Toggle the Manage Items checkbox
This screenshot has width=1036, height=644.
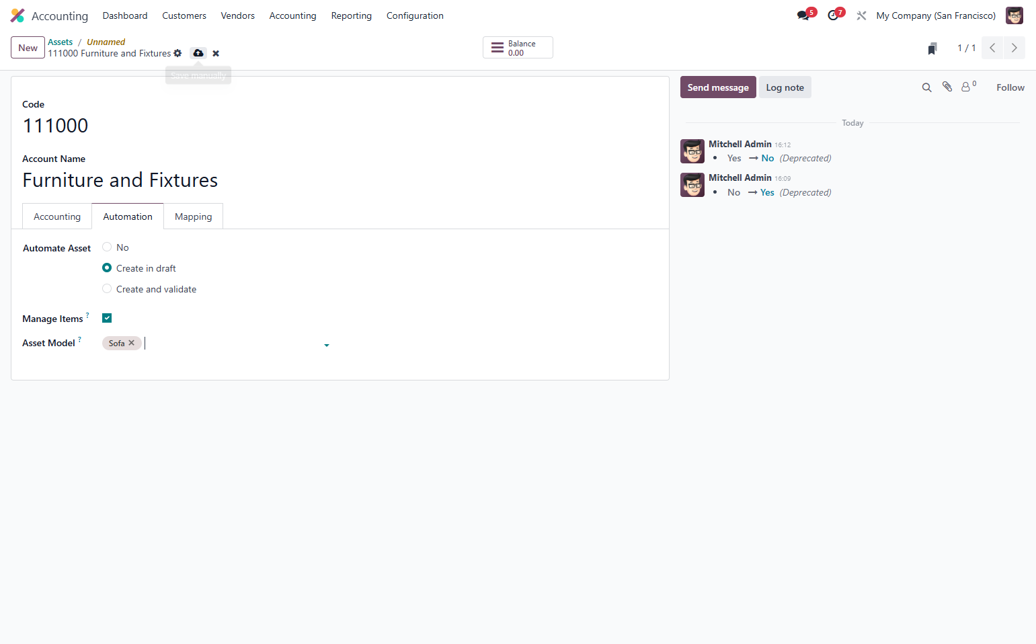tap(107, 318)
